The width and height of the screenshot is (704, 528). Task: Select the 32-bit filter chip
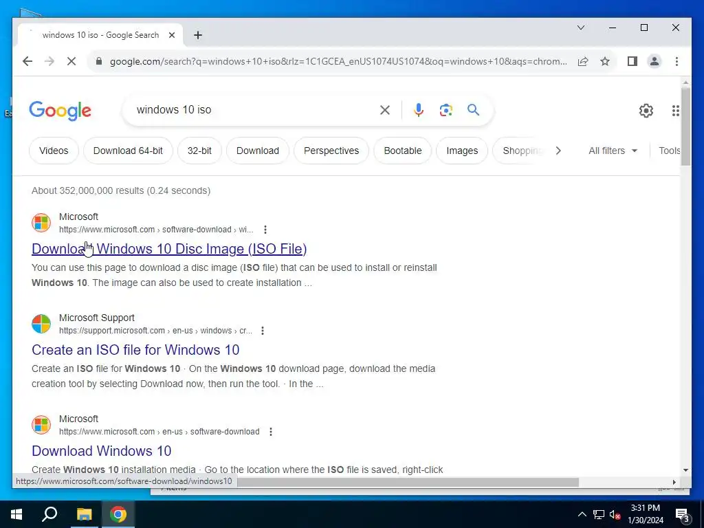point(199,151)
